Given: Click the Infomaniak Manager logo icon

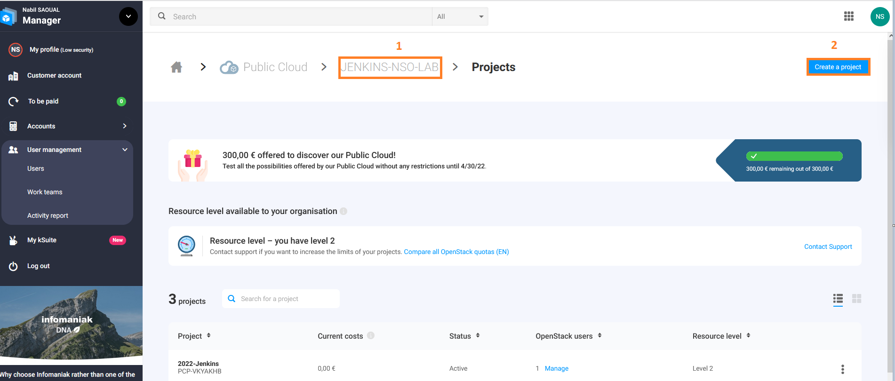Looking at the screenshot, I should click(8, 17).
